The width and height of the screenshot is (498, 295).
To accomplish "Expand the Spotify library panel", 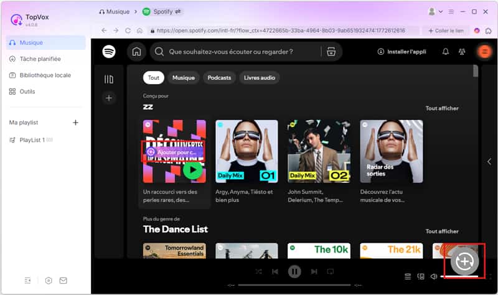I will click(x=108, y=79).
